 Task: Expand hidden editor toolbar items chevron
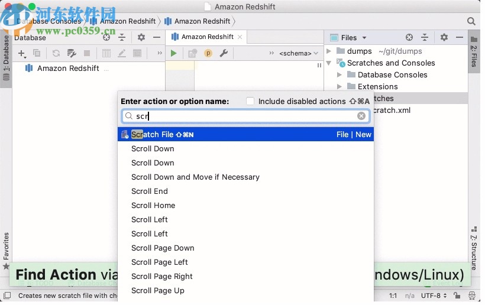271,53
